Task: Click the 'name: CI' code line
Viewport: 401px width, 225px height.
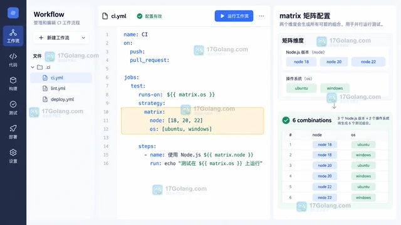Action: (136, 34)
